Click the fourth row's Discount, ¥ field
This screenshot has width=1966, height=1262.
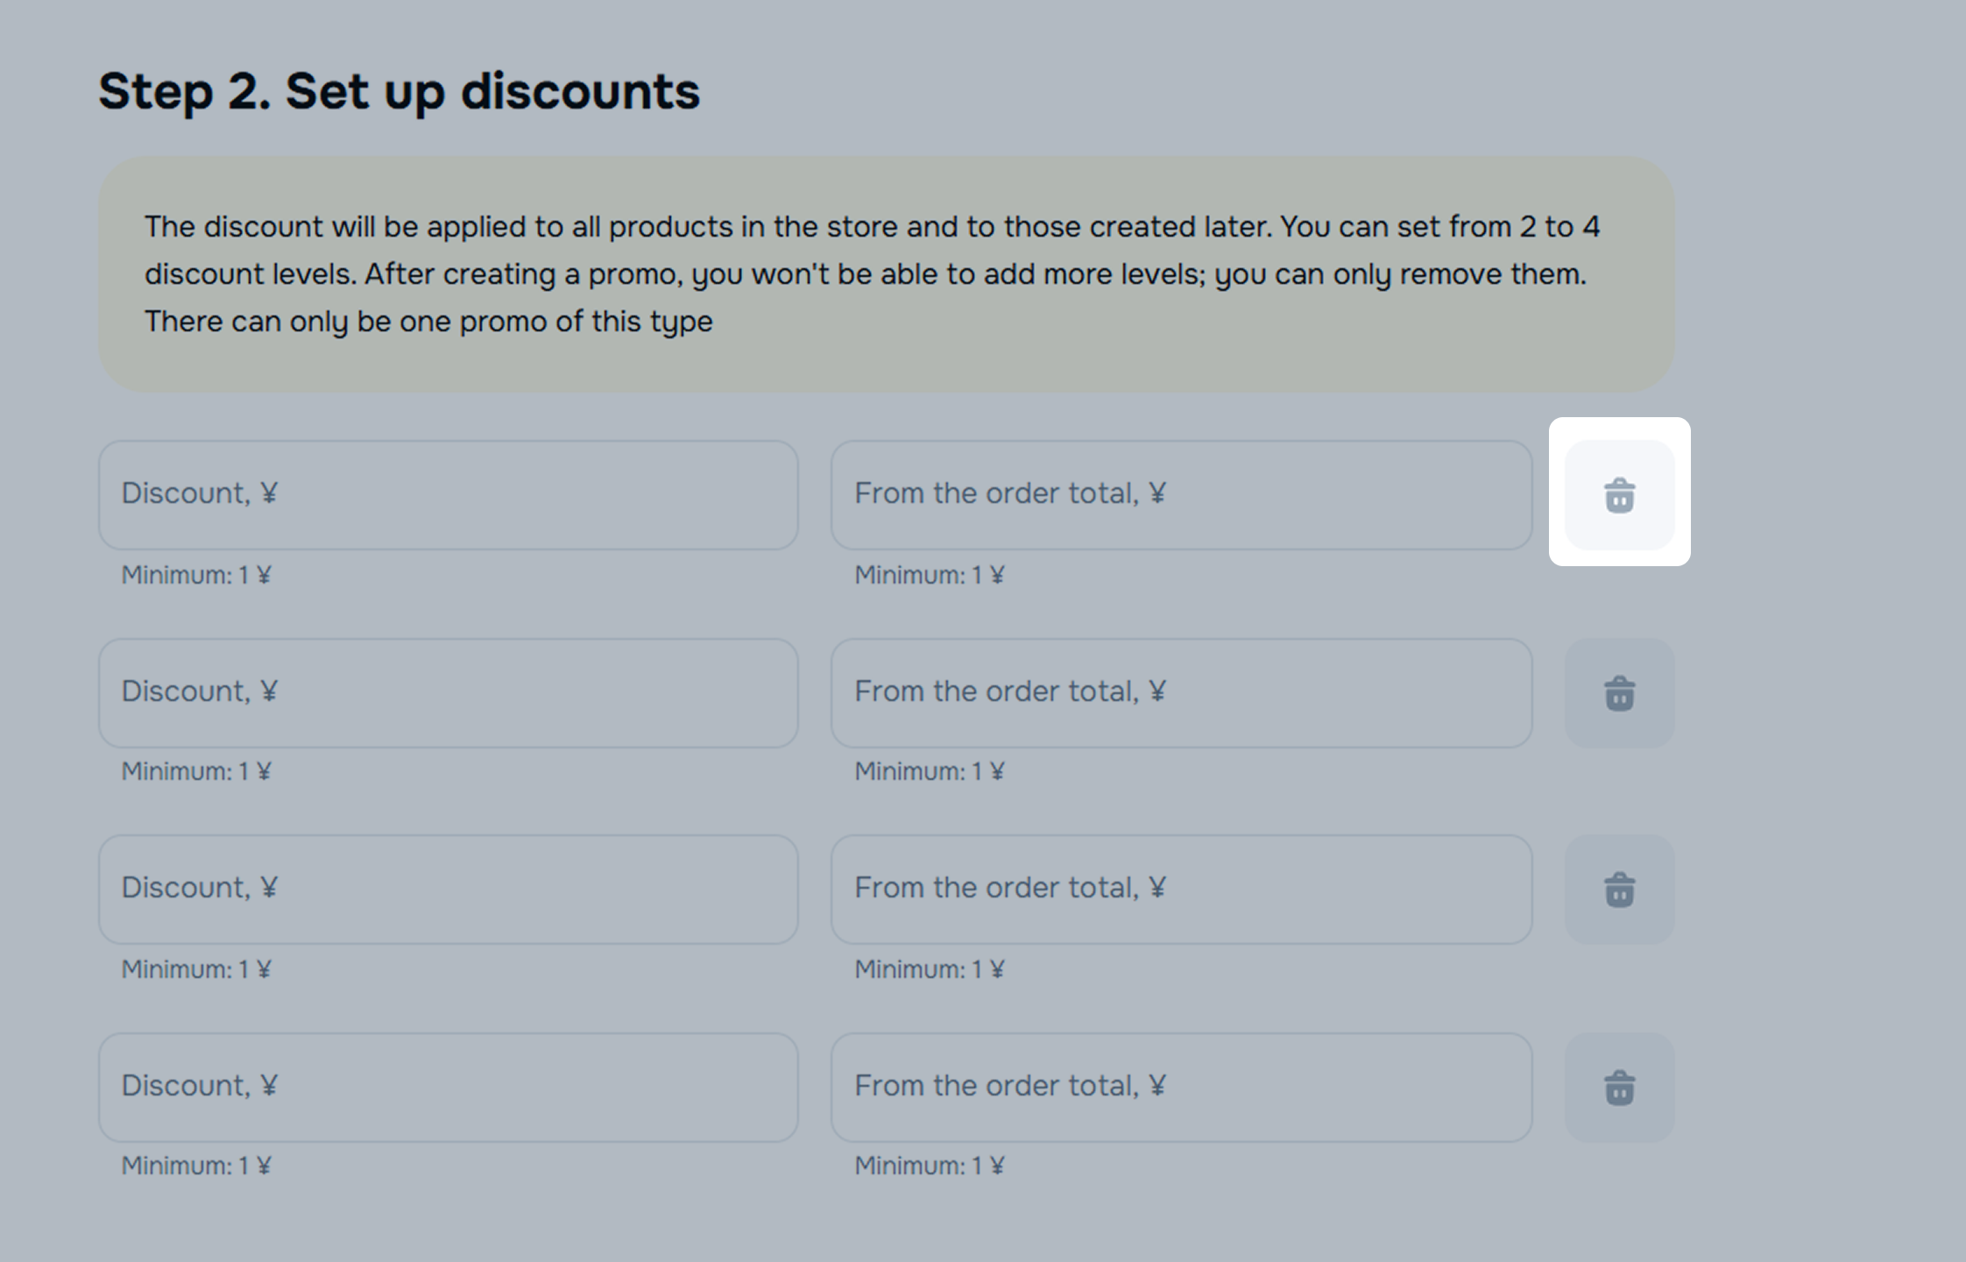448,1088
